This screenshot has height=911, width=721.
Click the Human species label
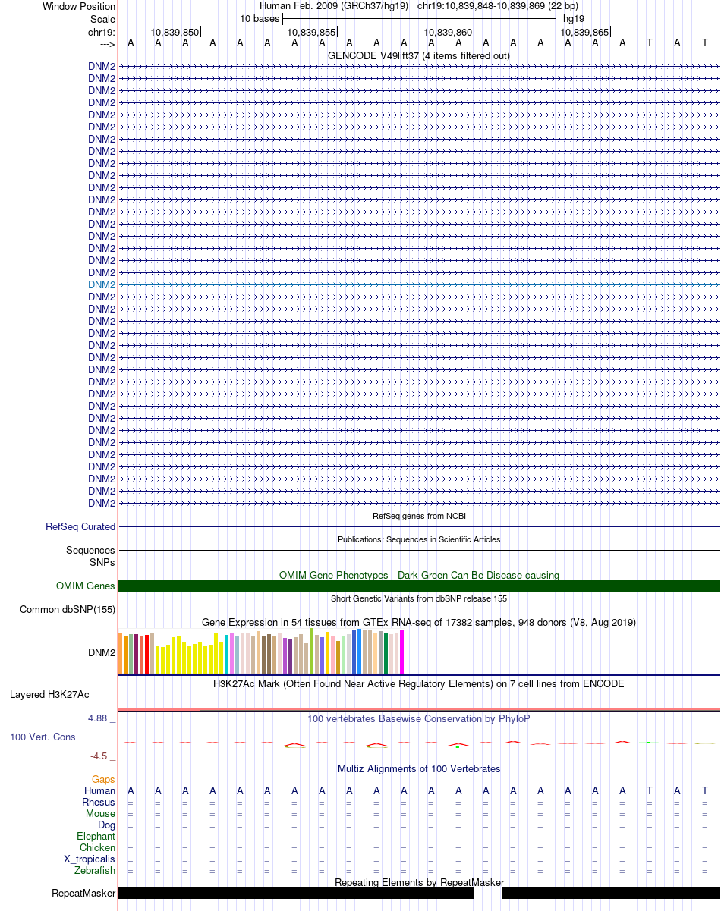100,790
